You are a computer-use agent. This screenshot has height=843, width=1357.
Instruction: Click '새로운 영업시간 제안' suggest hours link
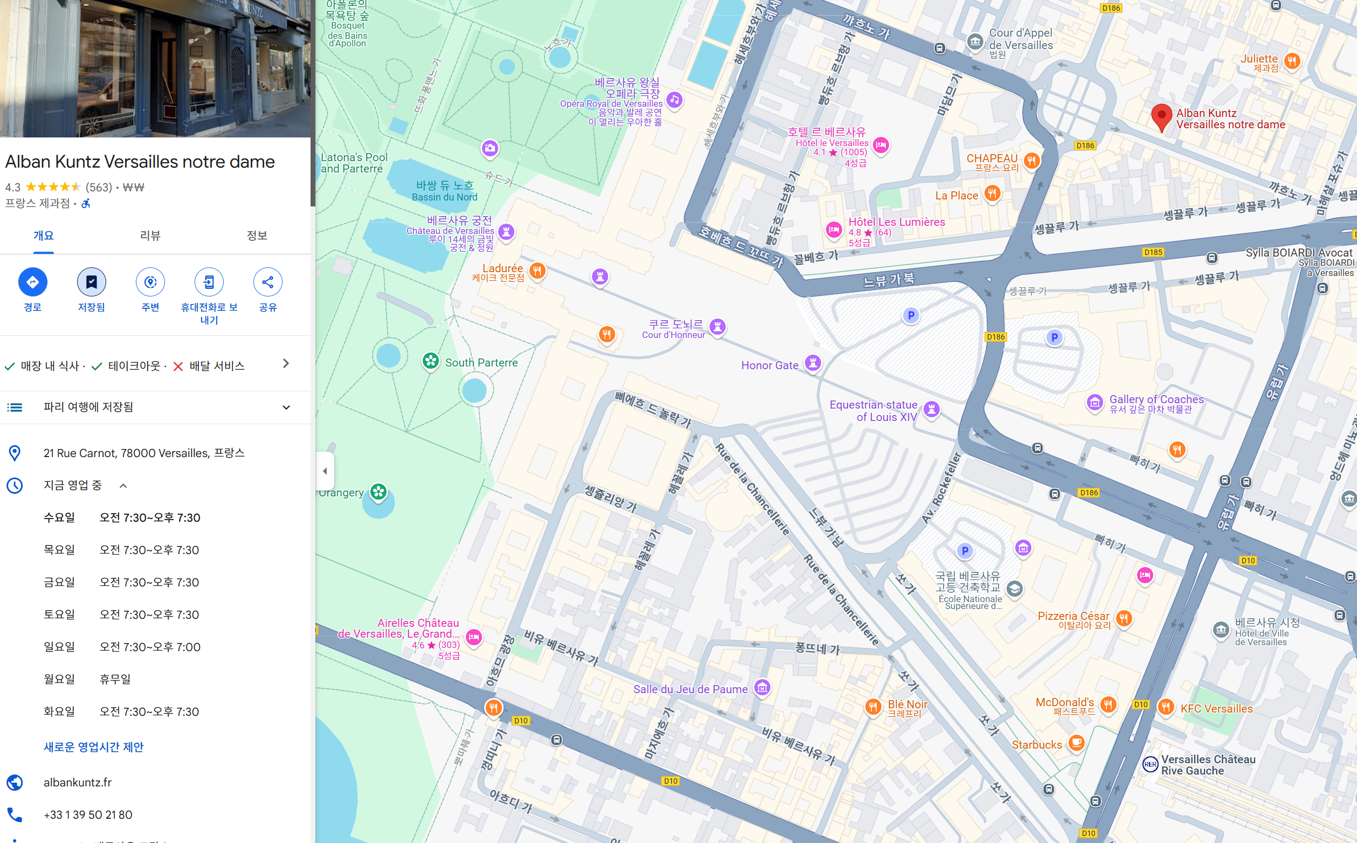94,747
